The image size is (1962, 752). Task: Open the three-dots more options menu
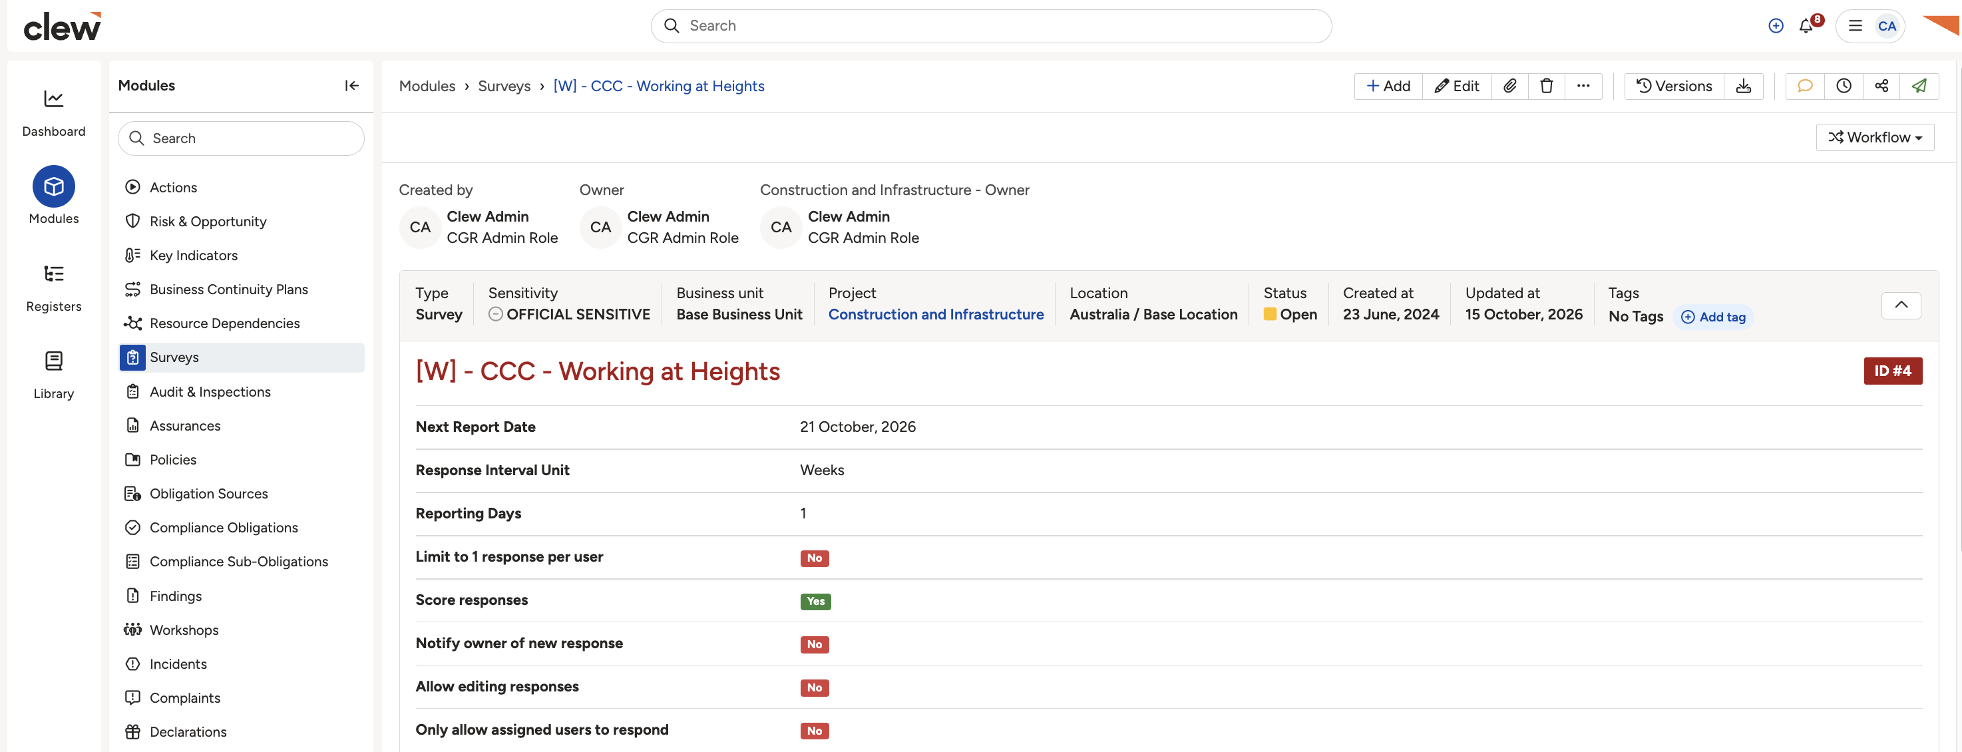click(1583, 86)
